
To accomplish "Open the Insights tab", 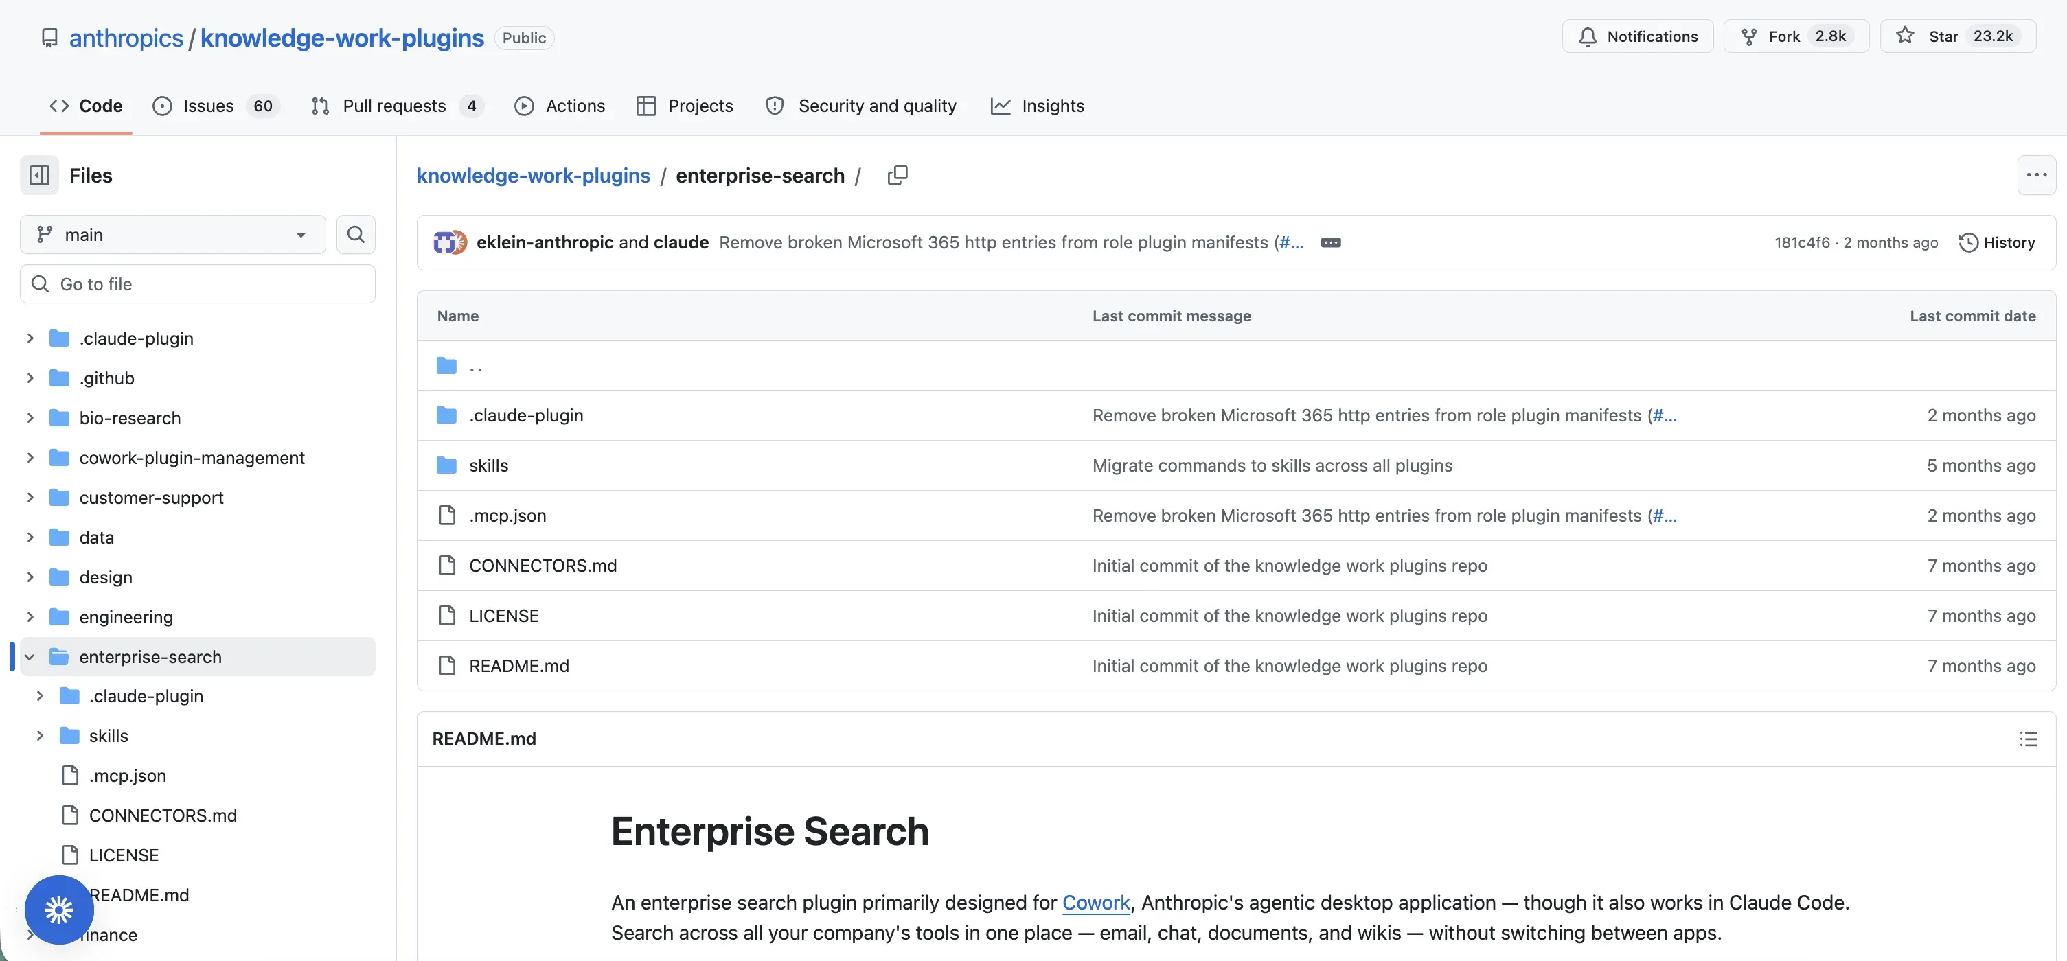I will pos(1037,106).
